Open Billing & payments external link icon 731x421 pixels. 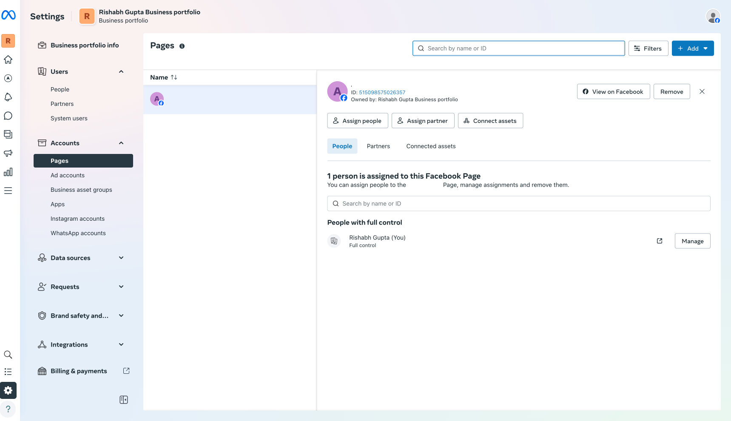(x=126, y=371)
